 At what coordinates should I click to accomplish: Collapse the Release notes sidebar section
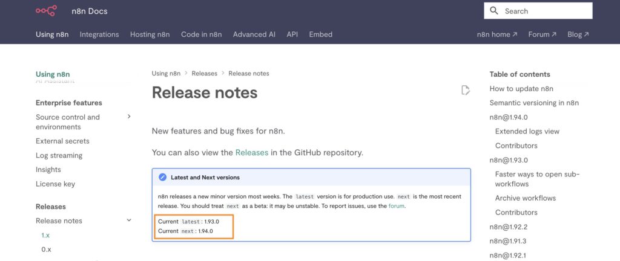coord(129,220)
